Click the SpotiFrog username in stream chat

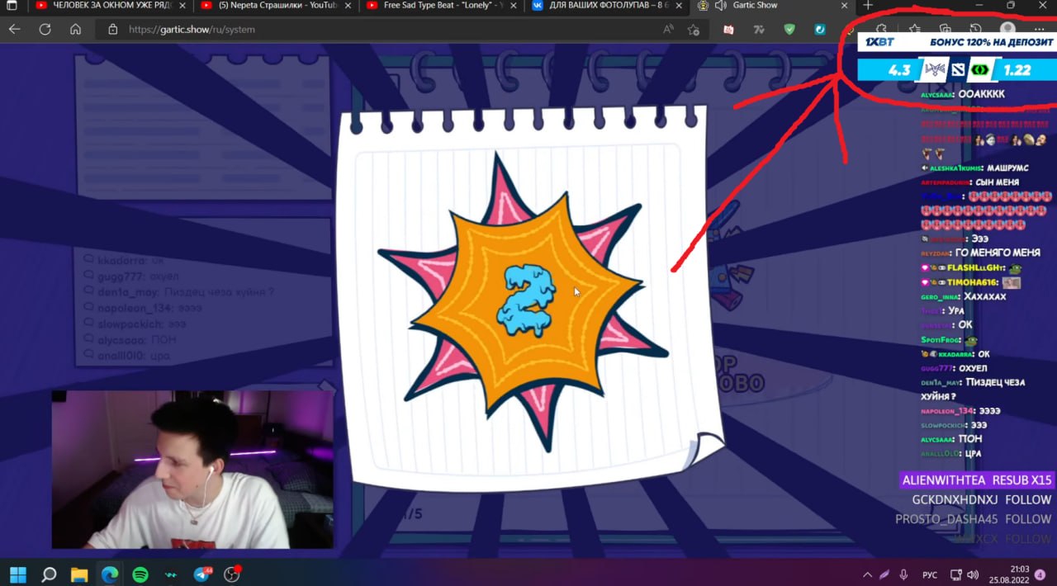coord(940,339)
